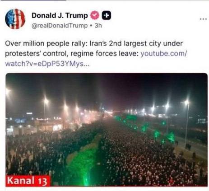Open the @realDonaldTrump handle
The height and width of the screenshot is (191, 209).
[x=60, y=26]
